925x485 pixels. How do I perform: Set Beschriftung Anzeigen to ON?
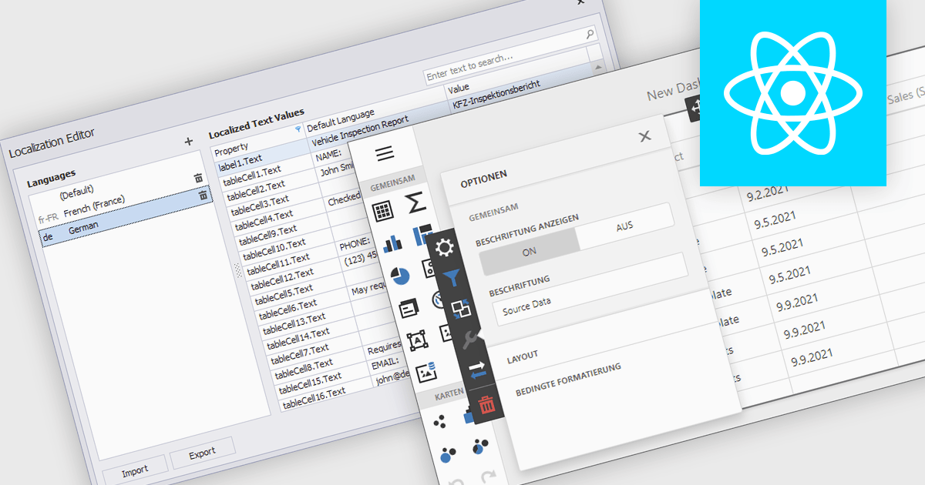pyautogui.click(x=529, y=251)
